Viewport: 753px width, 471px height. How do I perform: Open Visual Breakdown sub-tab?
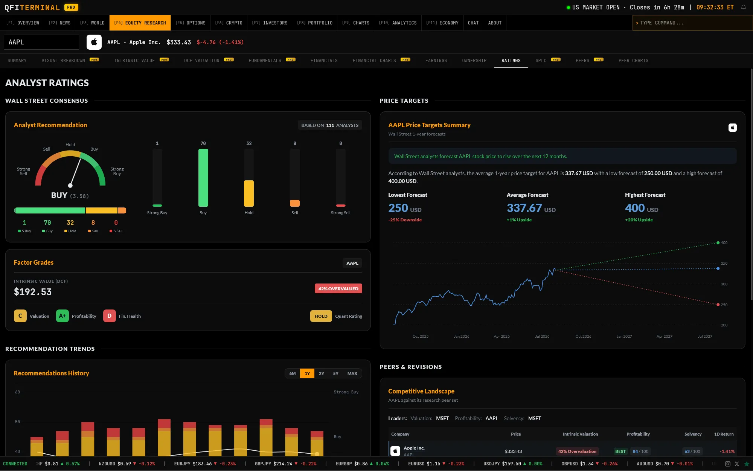point(70,61)
